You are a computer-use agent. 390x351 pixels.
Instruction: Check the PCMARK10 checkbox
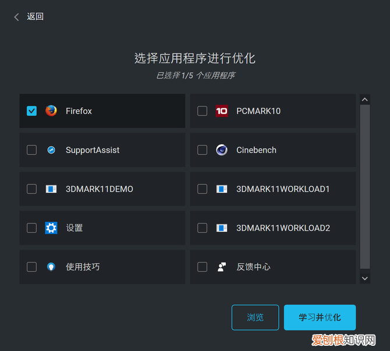click(x=202, y=111)
